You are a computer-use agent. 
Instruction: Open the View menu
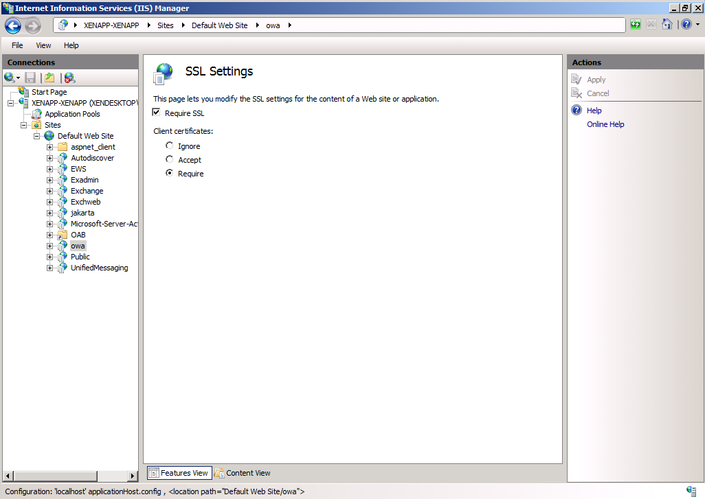[x=43, y=45]
